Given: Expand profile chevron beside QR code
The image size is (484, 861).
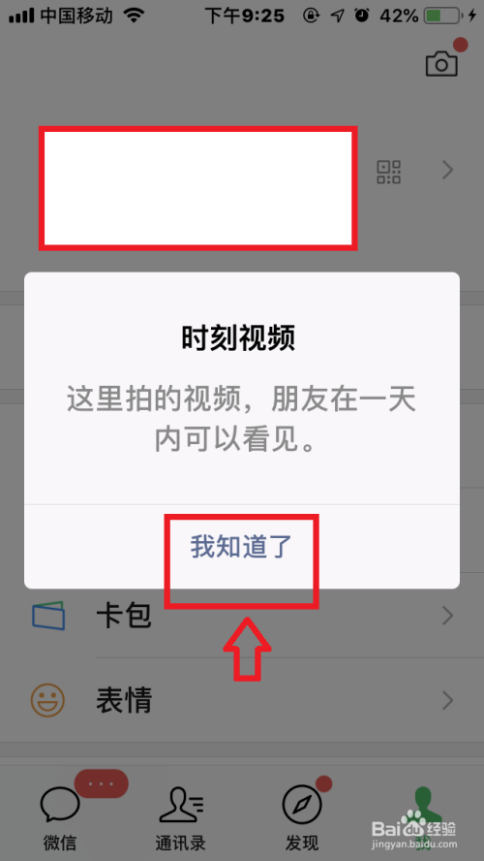Looking at the screenshot, I should point(448,171).
